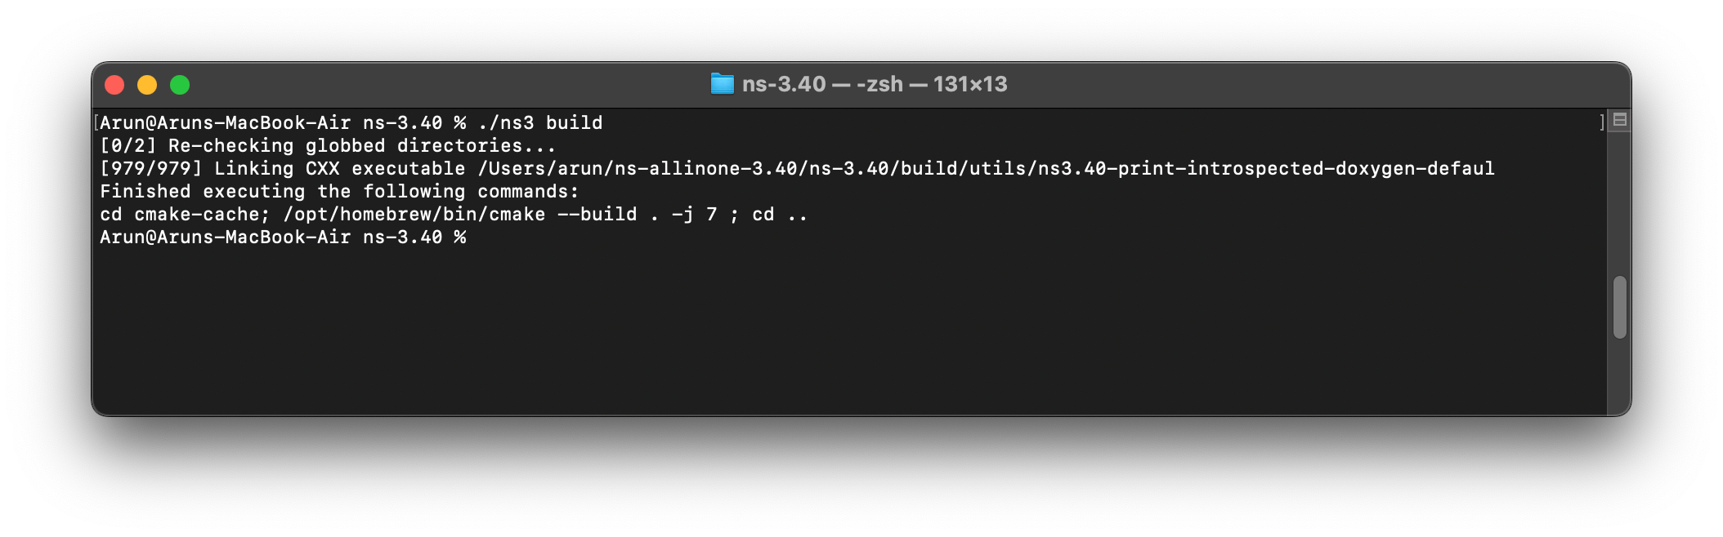
Task: Click the /Users/arun/ns-allinone-3.40 build path
Action: pos(986,168)
